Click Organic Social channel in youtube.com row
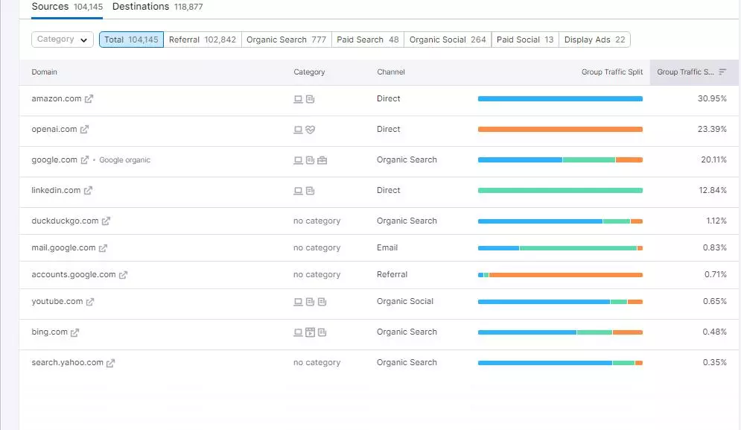 coord(405,301)
